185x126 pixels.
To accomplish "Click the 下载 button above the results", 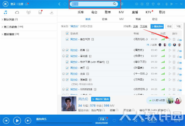I will point(178,26).
